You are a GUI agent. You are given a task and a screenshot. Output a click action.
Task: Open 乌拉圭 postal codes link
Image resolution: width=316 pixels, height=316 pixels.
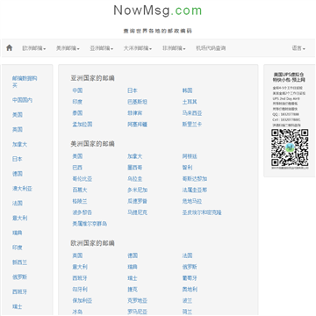135,179
